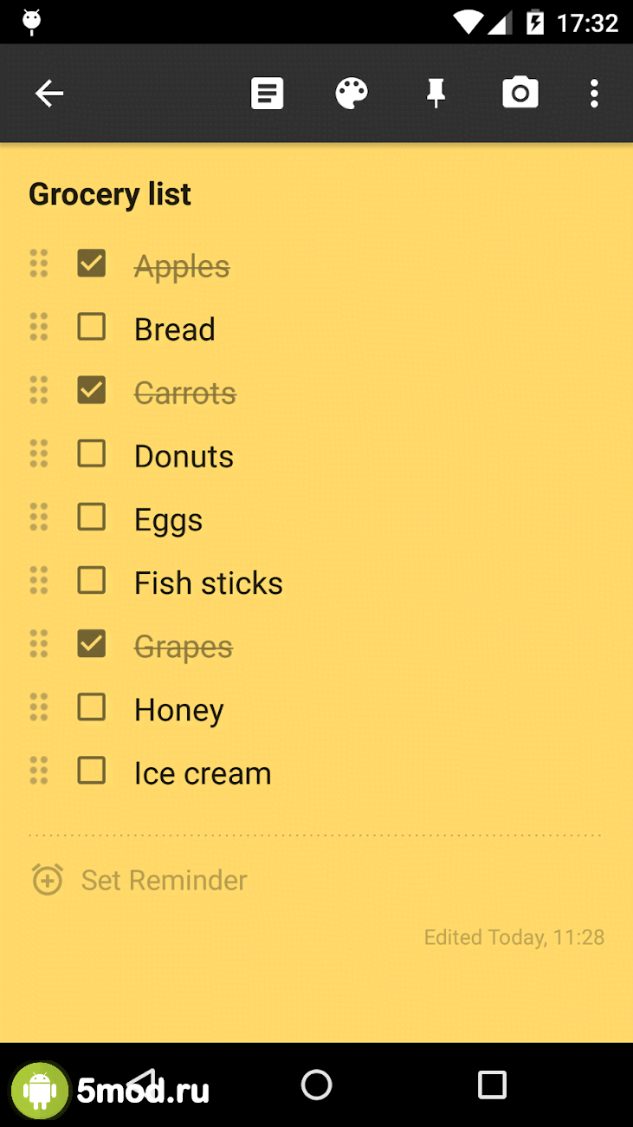Tap the back arrow in toolbar
Image resolution: width=633 pixels, height=1127 pixels.
click(x=49, y=94)
